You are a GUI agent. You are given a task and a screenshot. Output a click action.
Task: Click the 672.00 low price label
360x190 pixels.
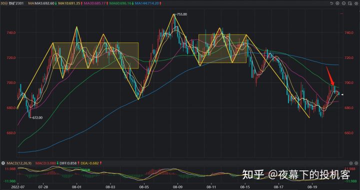click(x=37, y=117)
